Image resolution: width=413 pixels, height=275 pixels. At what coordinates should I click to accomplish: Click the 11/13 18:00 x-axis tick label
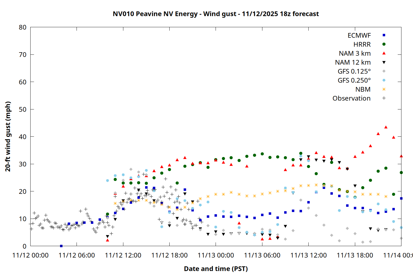pyautogui.click(x=355, y=255)
